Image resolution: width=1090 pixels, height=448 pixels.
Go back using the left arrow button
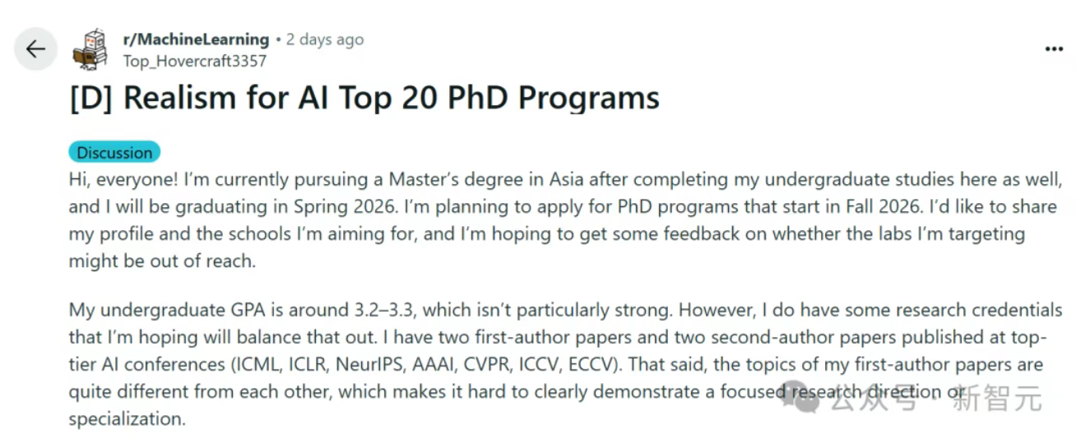(x=35, y=49)
